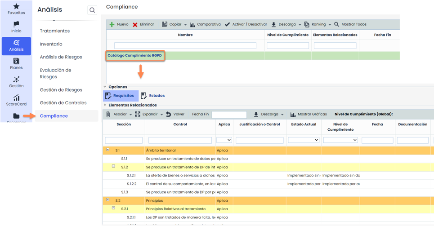Click Activar / Desactivar checkmark button
The width and height of the screenshot is (434, 226).
[x=227, y=25]
